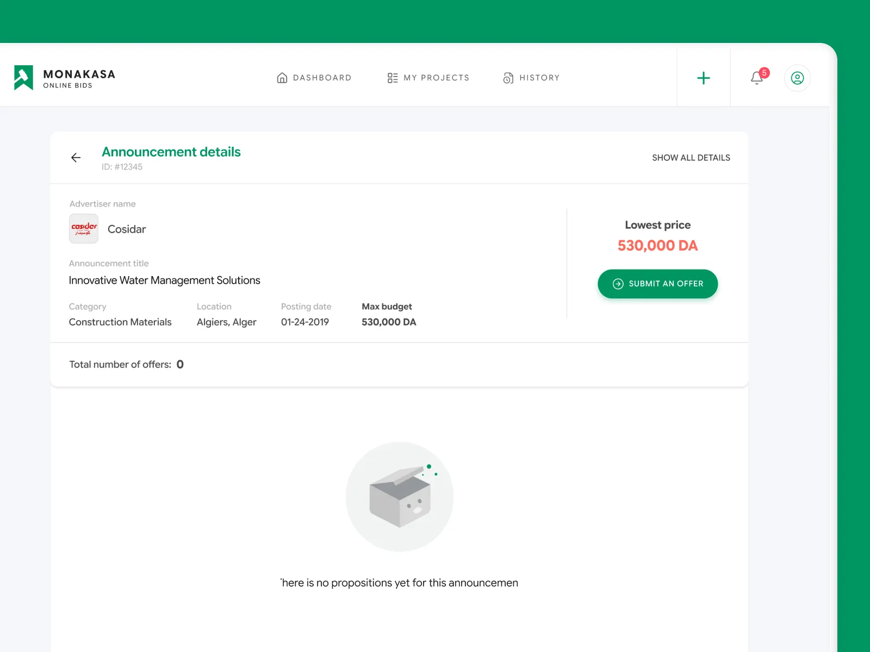
Task: Open the Dashboard menu label
Action: [x=322, y=78]
